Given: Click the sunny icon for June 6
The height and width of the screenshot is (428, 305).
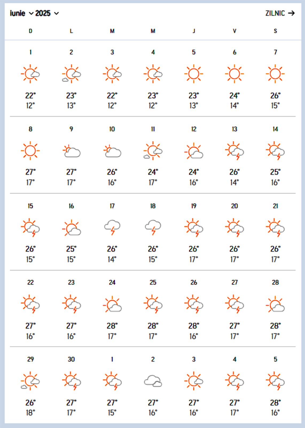Looking at the screenshot, I should [234, 74].
